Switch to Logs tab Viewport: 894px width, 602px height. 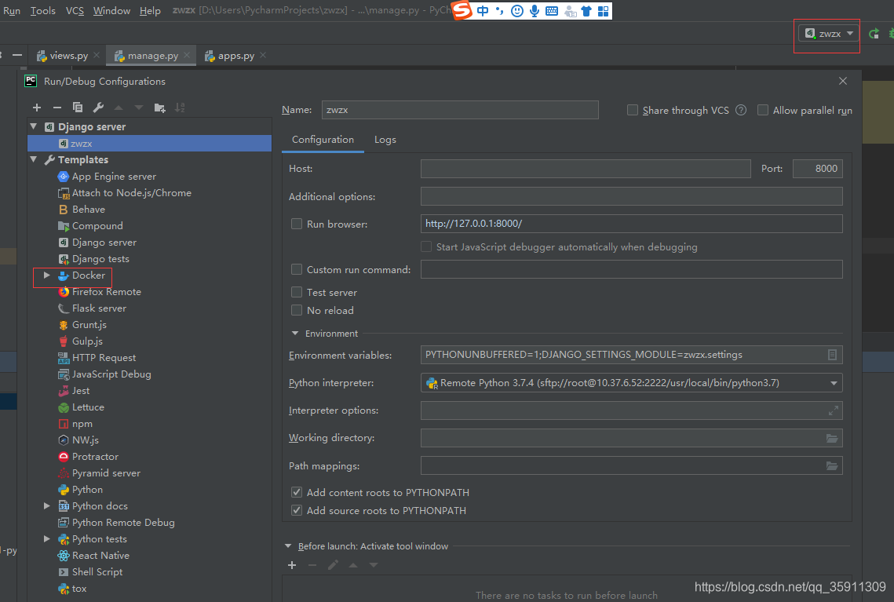(x=385, y=140)
